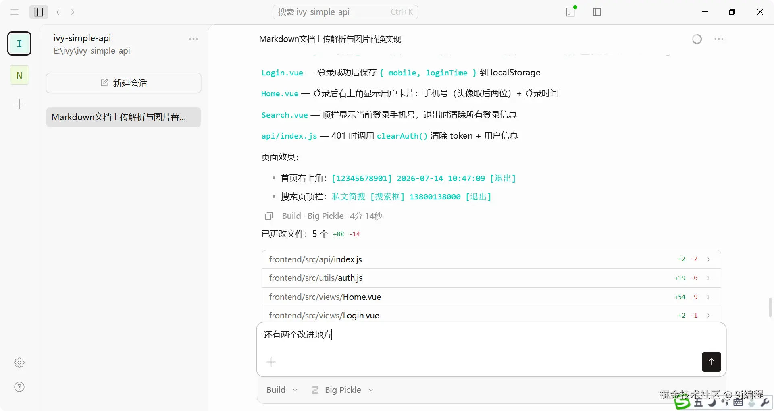Image resolution: width=774 pixels, height=411 pixels.
Task: Click Login.vue file reference
Action: tap(282, 73)
